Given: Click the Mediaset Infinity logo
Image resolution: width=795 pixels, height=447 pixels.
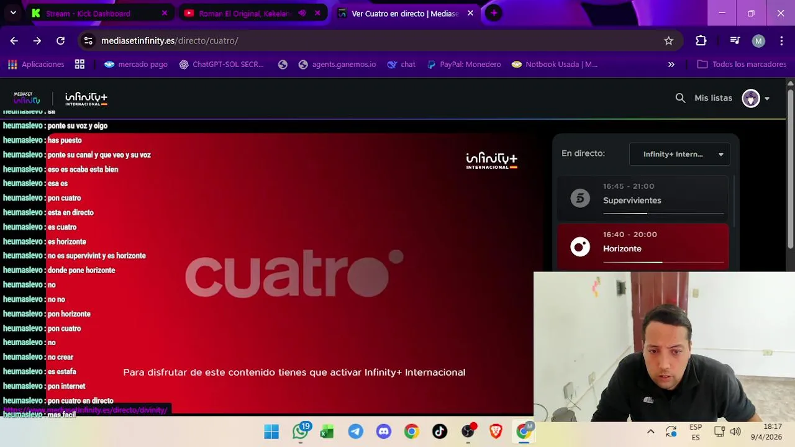Looking at the screenshot, I should 26,98.
